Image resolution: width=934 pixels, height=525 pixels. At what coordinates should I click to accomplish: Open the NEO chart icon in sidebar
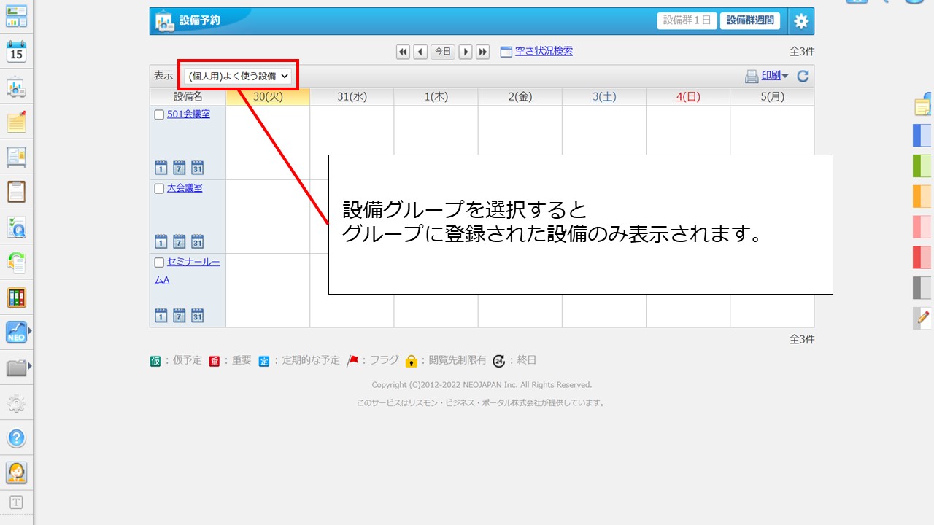click(16, 332)
